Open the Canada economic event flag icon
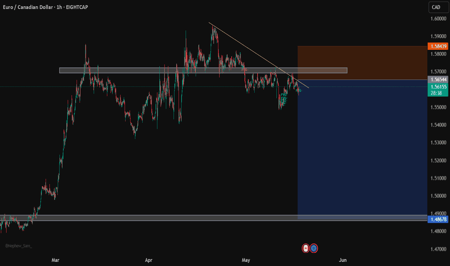 (x=306, y=248)
